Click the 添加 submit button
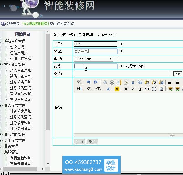This screenshot has height=175, width=183. 80,142
